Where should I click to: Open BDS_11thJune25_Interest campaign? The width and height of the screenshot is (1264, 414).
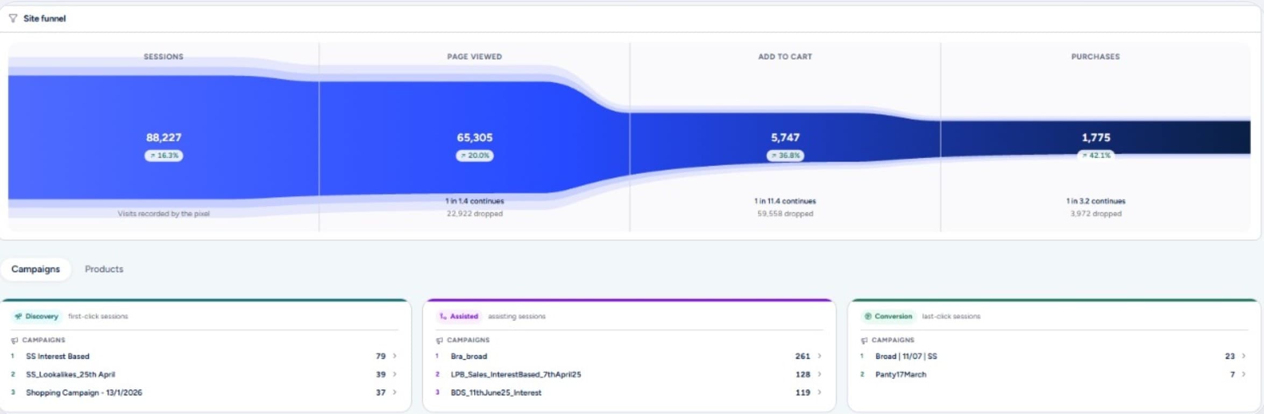[496, 392]
